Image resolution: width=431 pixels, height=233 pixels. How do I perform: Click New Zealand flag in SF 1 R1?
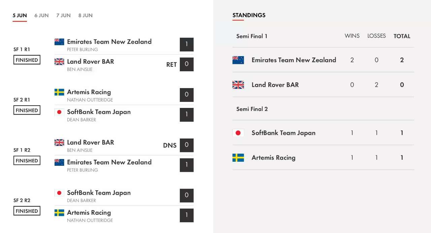click(59, 42)
